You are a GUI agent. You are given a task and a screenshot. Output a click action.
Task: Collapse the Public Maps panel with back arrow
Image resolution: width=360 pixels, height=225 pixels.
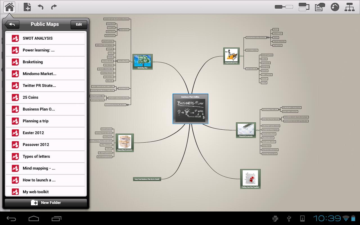point(12,24)
